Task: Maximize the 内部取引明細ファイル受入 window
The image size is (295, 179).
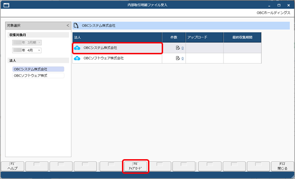Action: point(279,5)
